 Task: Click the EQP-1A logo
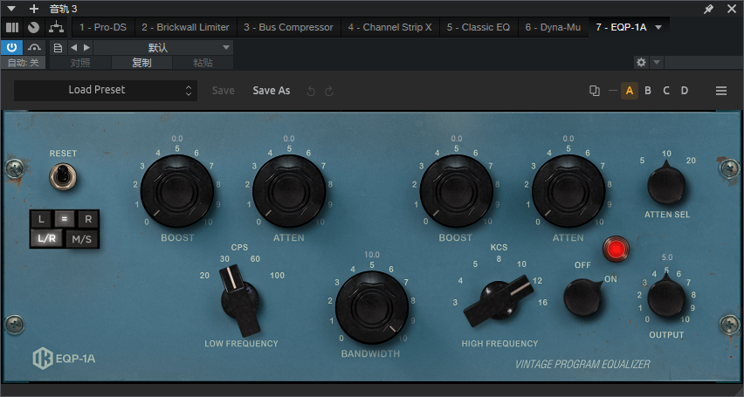[x=64, y=359]
